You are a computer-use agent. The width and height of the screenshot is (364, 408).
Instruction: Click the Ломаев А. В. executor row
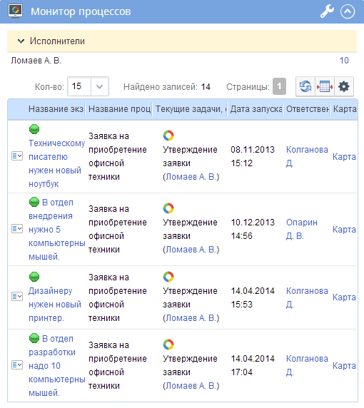(x=182, y=61)
